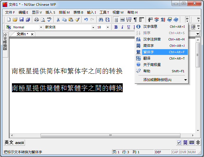This screenshot has width=204, height=157.
Task: Expand formatting toolbar overflow chevron
Action: coord(198,27)
